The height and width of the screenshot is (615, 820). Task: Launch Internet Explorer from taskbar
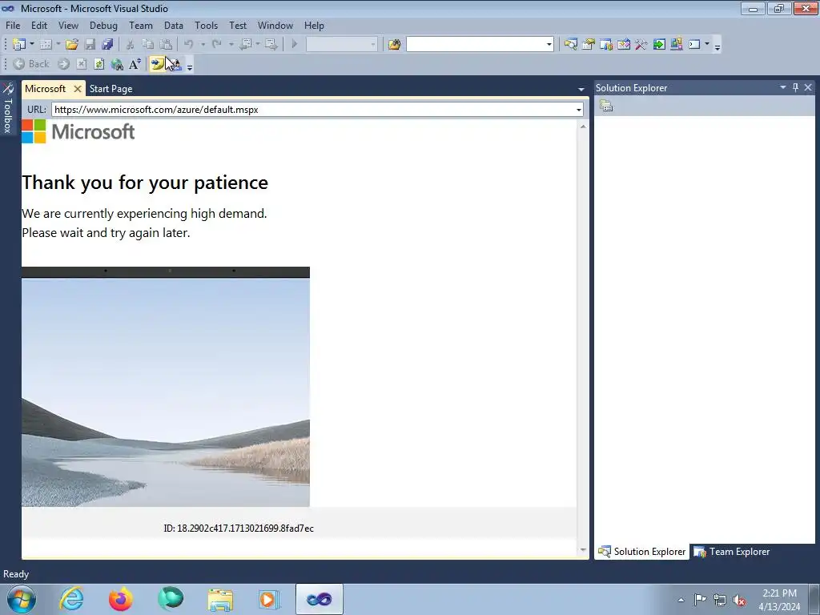(x=71, y=599)
